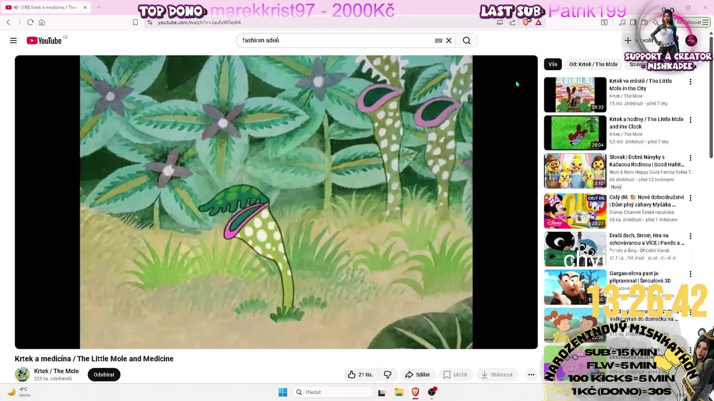Open the OBS taskbar icon

coord(431,392)
